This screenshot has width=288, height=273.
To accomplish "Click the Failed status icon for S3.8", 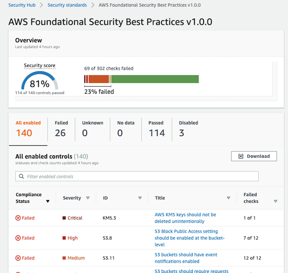I will [18, 238].
